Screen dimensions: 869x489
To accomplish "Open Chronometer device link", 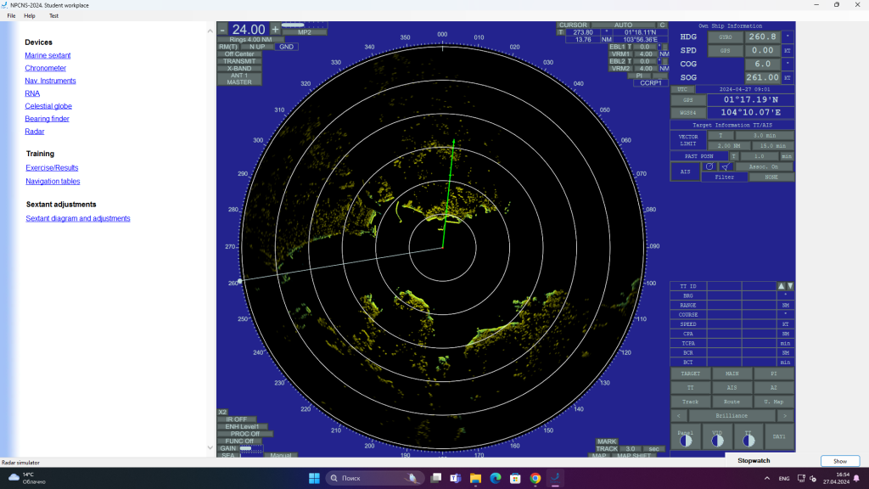I will tap(46, 68).
